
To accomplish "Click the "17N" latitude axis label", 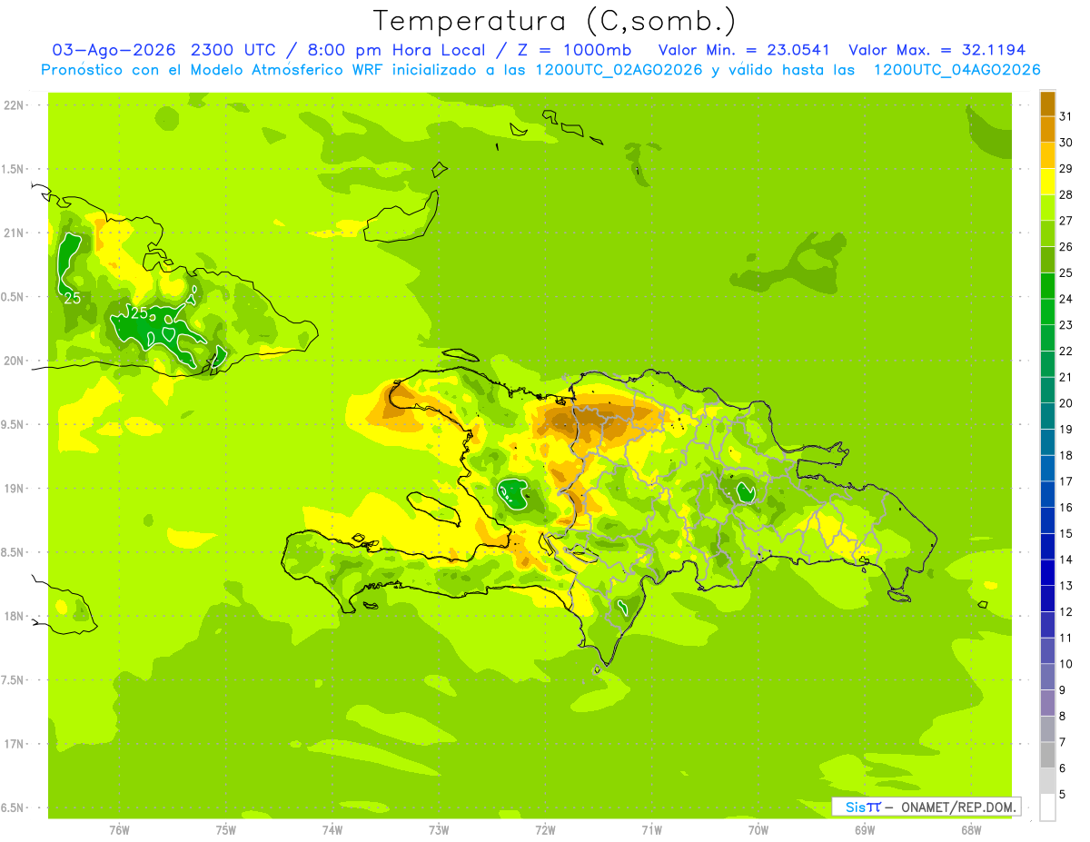I will [14, 744].
